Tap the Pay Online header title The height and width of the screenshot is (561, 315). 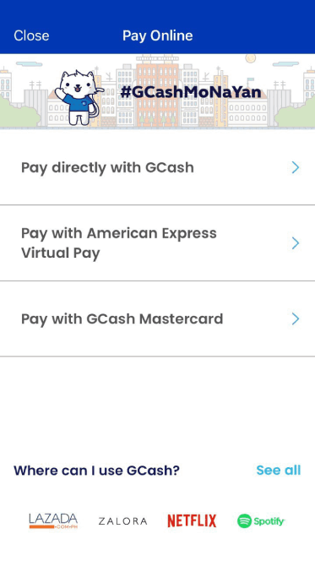click(x=158, y=35)
